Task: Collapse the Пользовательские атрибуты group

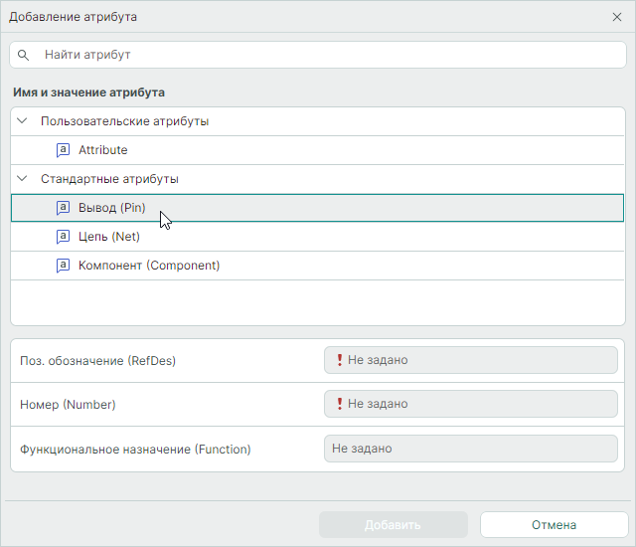Action: (23, 121)
